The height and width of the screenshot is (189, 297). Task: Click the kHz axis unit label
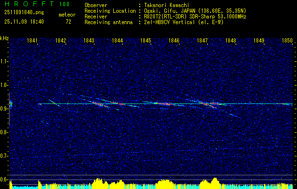coord(4,38)
